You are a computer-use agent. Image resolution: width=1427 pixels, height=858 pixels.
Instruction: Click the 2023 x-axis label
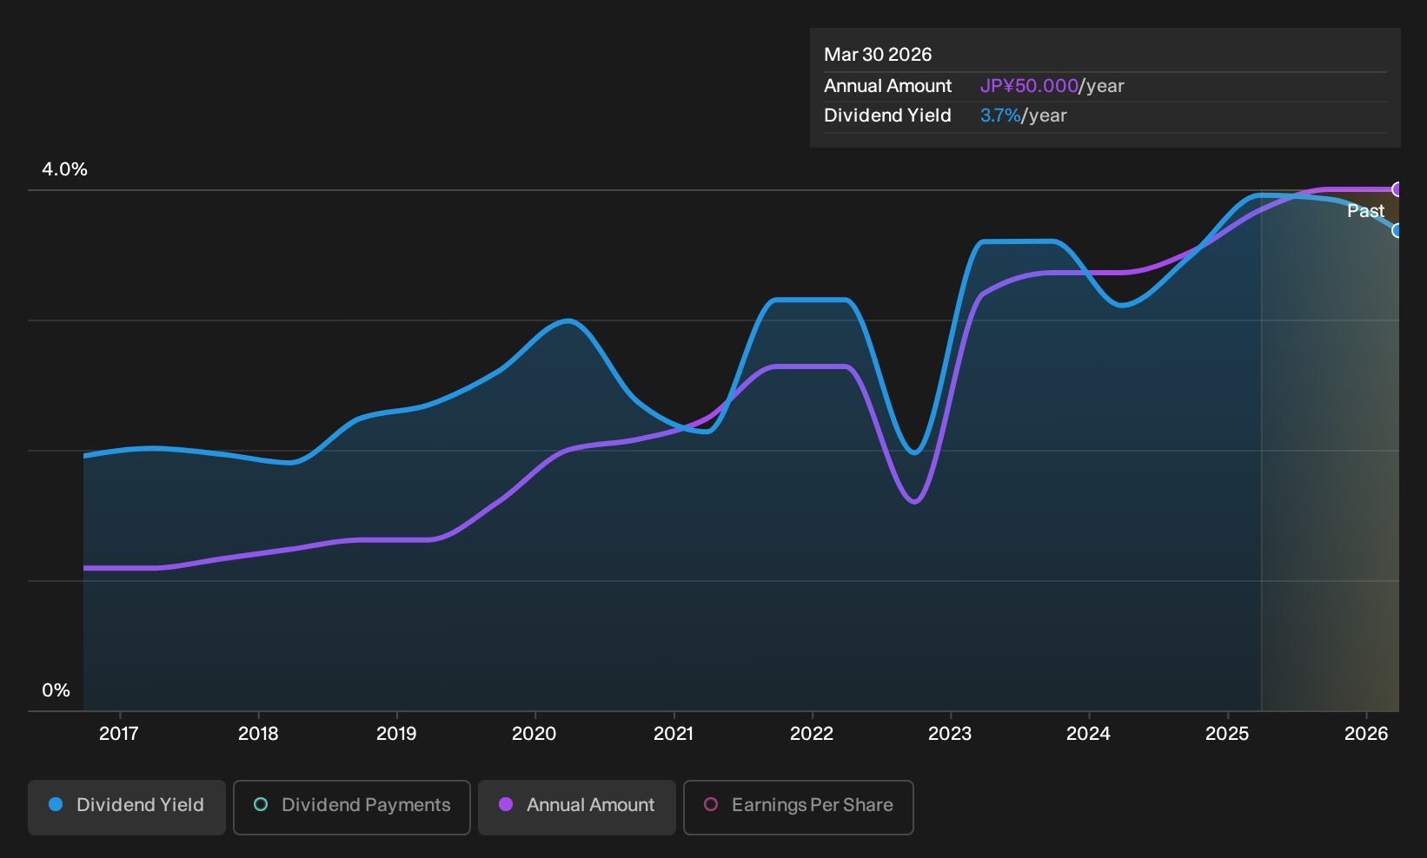[950, 734]
